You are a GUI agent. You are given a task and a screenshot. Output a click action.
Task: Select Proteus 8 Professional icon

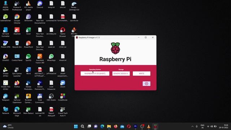(x=17, y=6)
